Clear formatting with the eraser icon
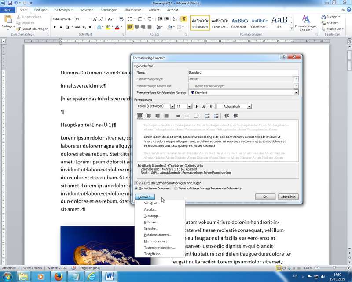Screen dimensions: 352x282 121,19
